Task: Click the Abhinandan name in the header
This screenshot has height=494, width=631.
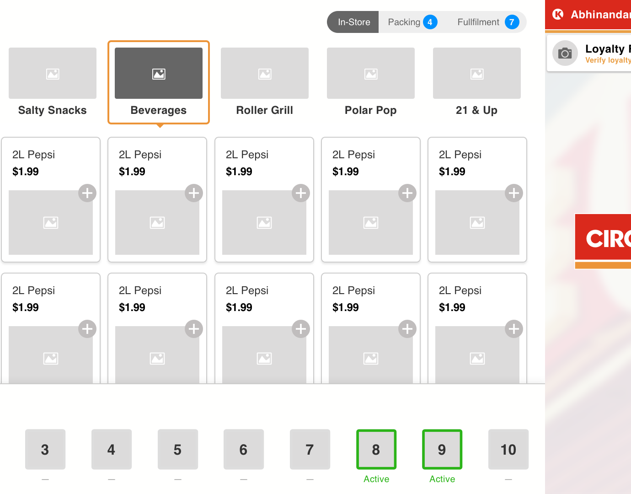Action: 600,15
